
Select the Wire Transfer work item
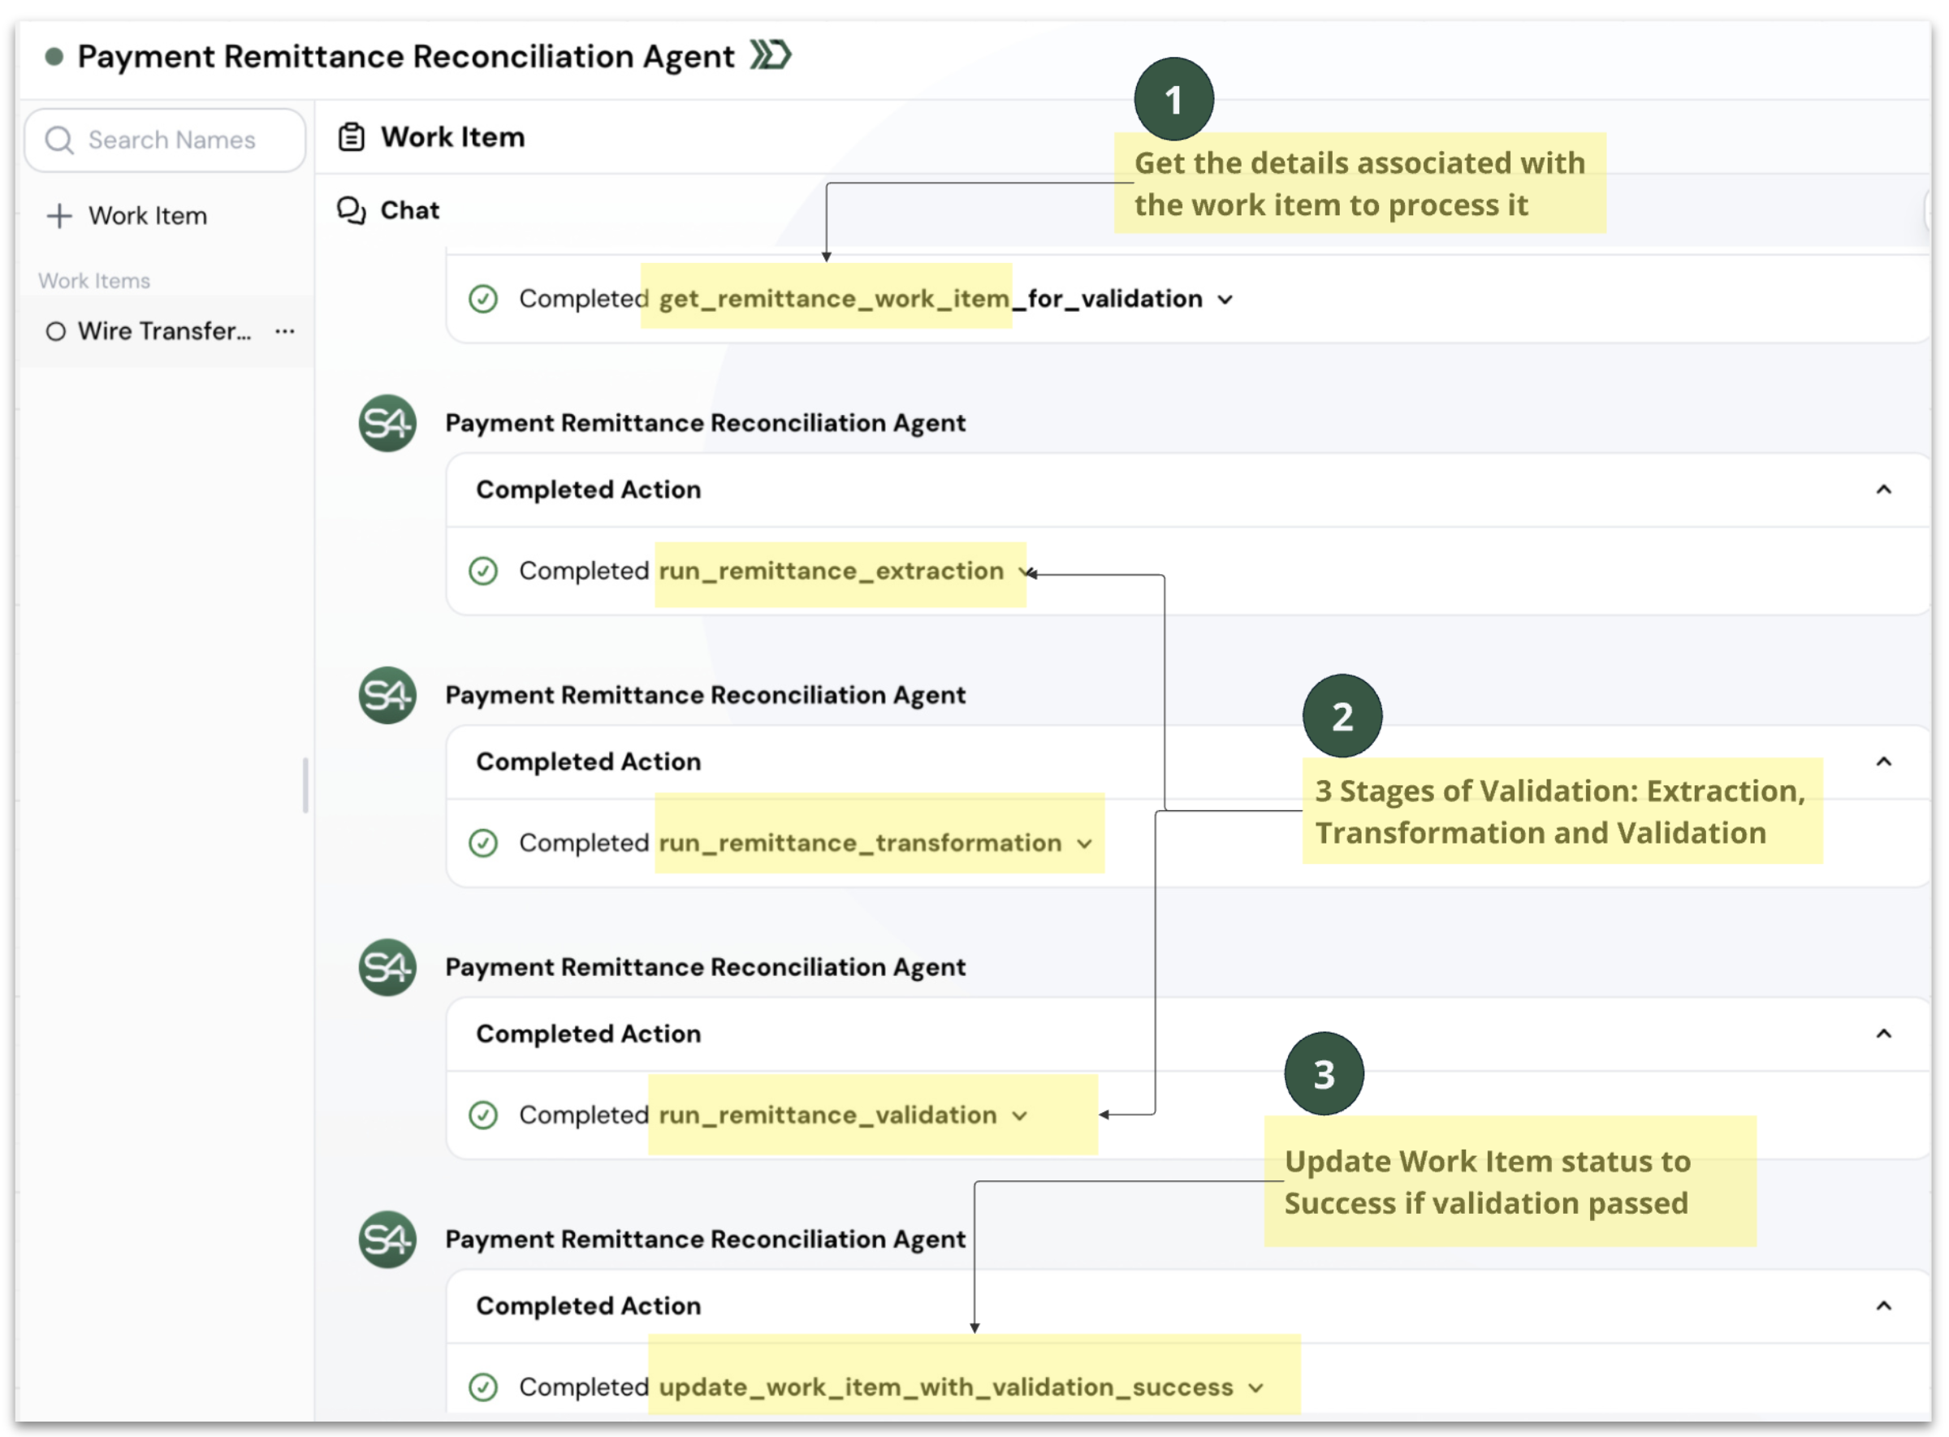[166, 331]
